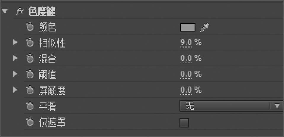Viewport: 284px width, 137px height.
Task: Toggle the 屏蔽度 stopwatch icon
Action: coord(30,90)
